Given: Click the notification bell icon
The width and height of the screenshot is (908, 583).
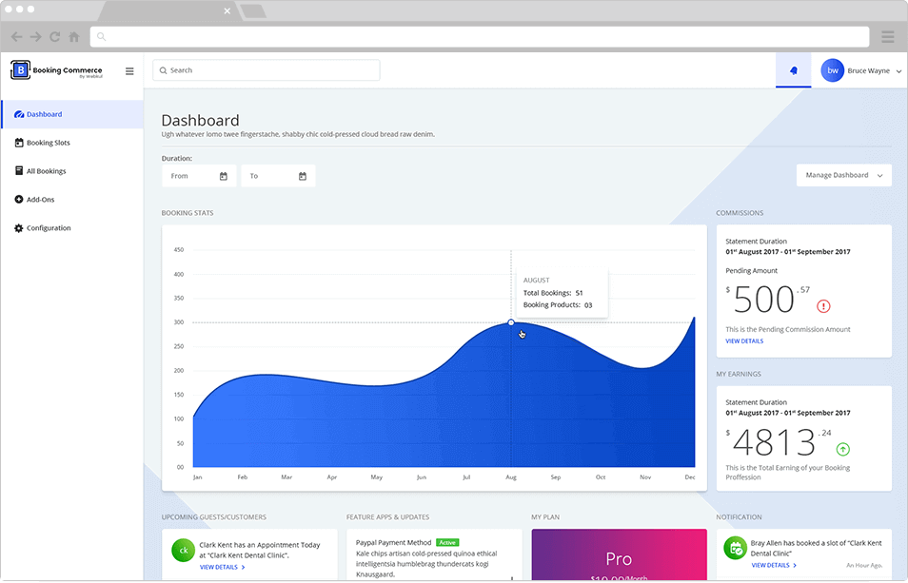Looking at the screenshot, I should [793, 70].
